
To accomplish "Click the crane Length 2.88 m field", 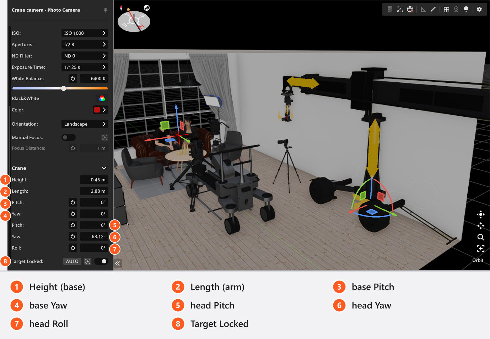I will [x=94, y=191].
